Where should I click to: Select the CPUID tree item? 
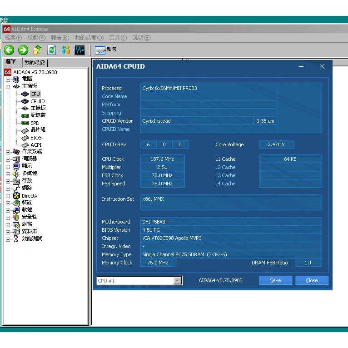tap(38, 101)
